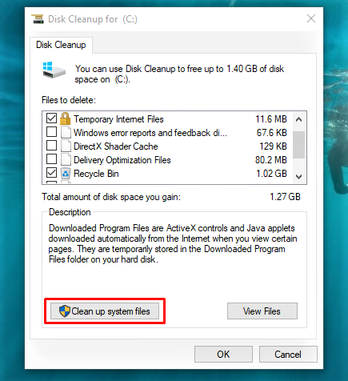Screen dimensions: 348x381
Task: Click the file icon next to Windows error reports
Action: [x=66, y=132]
